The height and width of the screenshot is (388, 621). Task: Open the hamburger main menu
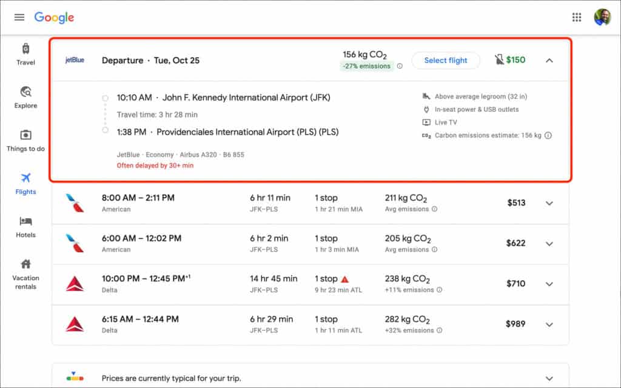[x=19, y=17]
